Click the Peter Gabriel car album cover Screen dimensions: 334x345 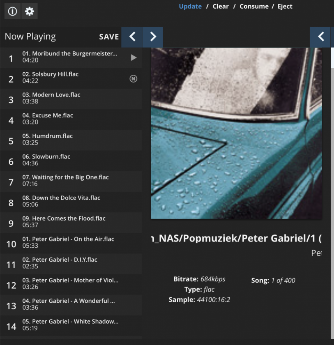[x=236, y=133]
